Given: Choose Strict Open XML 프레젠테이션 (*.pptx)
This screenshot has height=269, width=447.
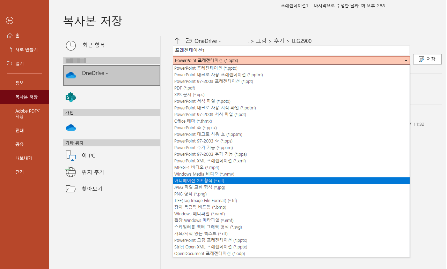Looking at the screenshot, I should [x=291, y=247].
